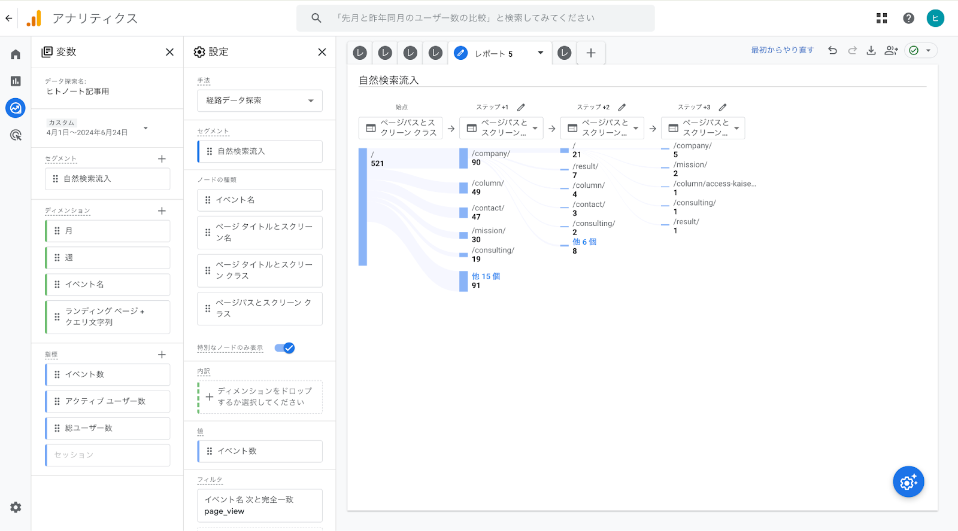The height and width of the screenshot is (531, 958).
Task: Select the アクティブ ユーザー数 metric chip
Action: pos(107,401)
